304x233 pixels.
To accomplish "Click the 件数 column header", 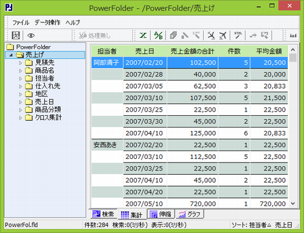I will pos(234,51).
